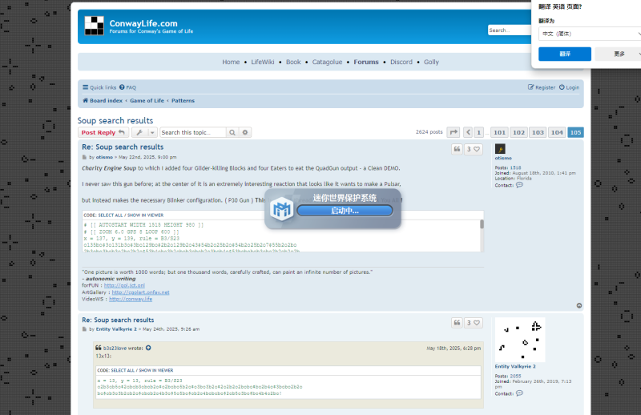Open the Forums navigation item

[x=366, y=62]
